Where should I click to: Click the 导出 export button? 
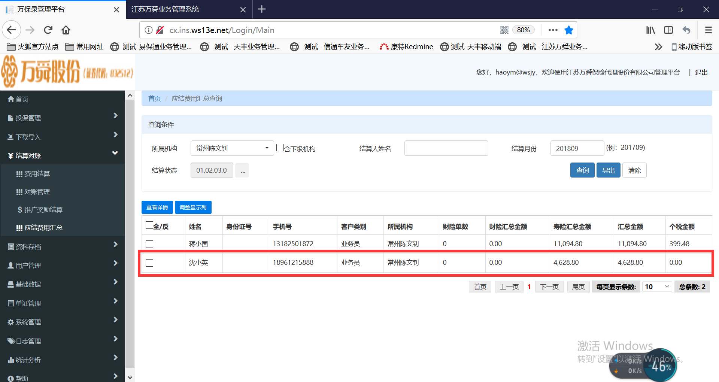pos(608,170)
